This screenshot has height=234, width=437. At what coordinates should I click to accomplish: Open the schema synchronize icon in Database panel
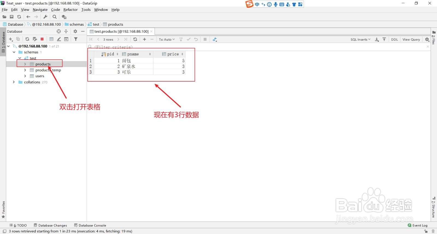(35, 39)
